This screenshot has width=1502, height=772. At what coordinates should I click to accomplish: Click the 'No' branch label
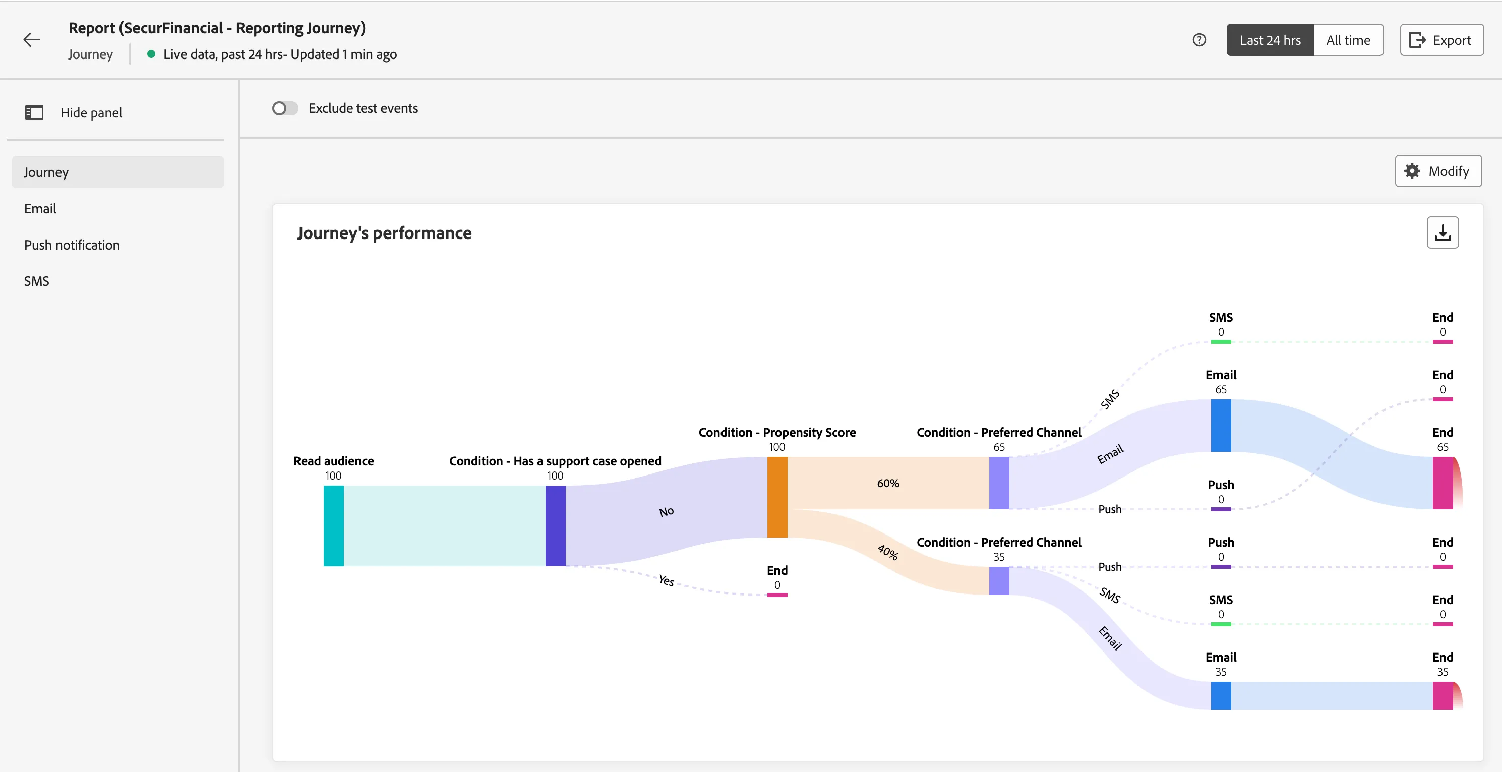667,511
